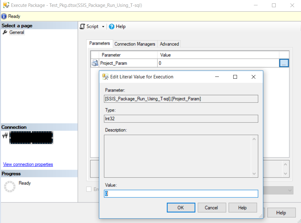This screenshot has height=223, width=301.
Task: Click the Edit Literal Value dialog title icon
Action: click(x=105, y=77)
